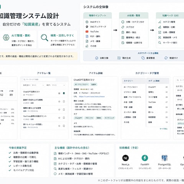Click the カテゴリ管理 icon in the knowledge base
The height and width of the screenshot is (184, 184).
(159, 22)
